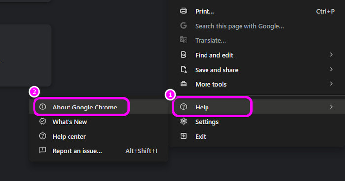Click the Save and share file icon
The image size is (345, 181).
[184, 70]
